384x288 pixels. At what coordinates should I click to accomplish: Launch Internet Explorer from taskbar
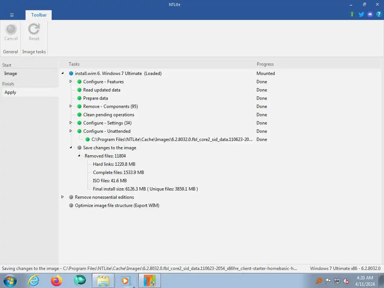(33, 280)
